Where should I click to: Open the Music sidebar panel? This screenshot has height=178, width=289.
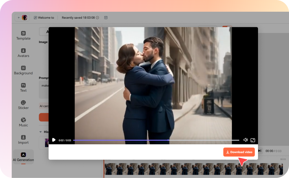point(23,122)
